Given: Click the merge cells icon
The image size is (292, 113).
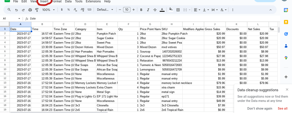Looking at the screenshot, I should [x=185, y=10].
